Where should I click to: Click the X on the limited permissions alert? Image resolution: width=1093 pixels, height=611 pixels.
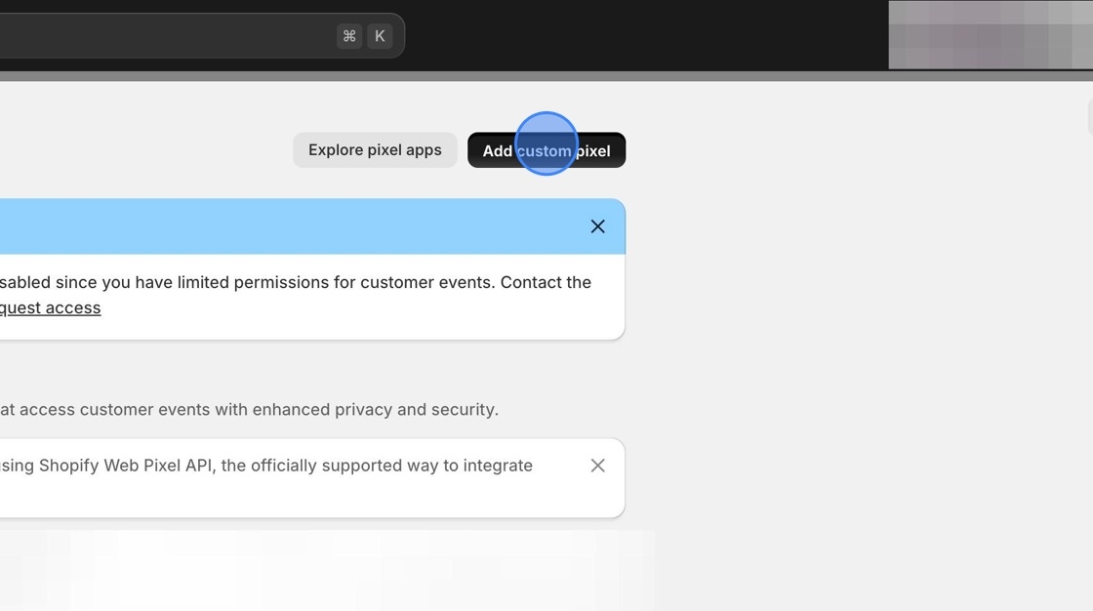[x=597, y=225]
